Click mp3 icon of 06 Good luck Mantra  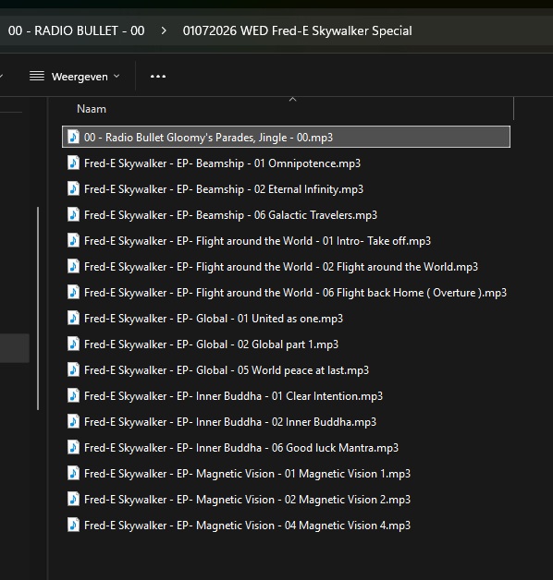[x=73, y=448]
